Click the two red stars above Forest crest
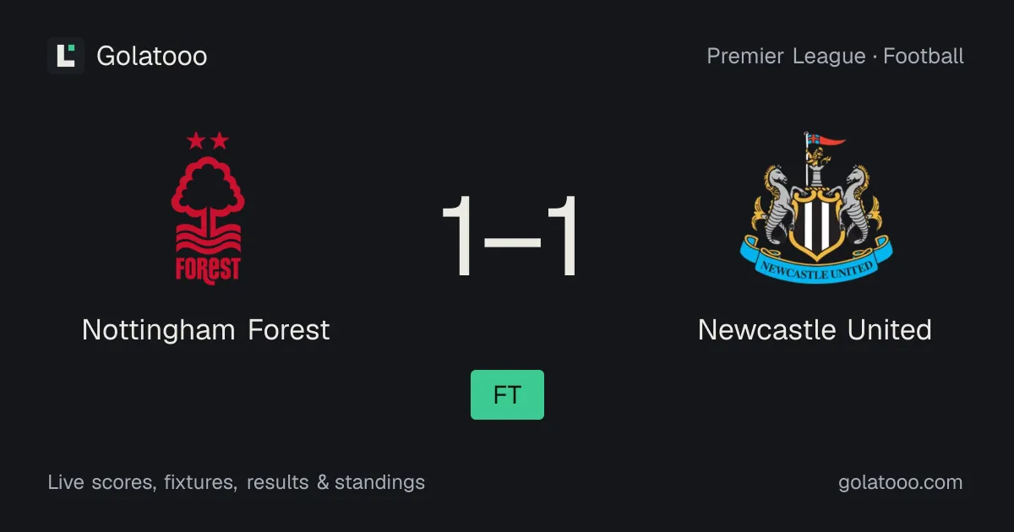The image size is (1014, 532). [x=208, y=140]
